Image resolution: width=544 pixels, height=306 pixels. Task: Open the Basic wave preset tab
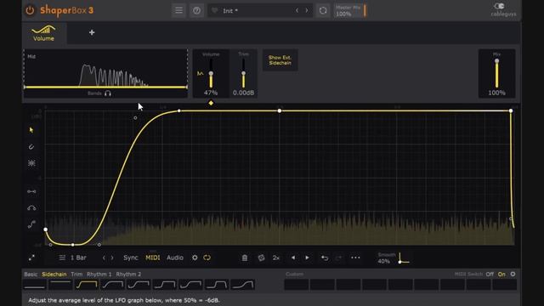click(x=31, y=274)
